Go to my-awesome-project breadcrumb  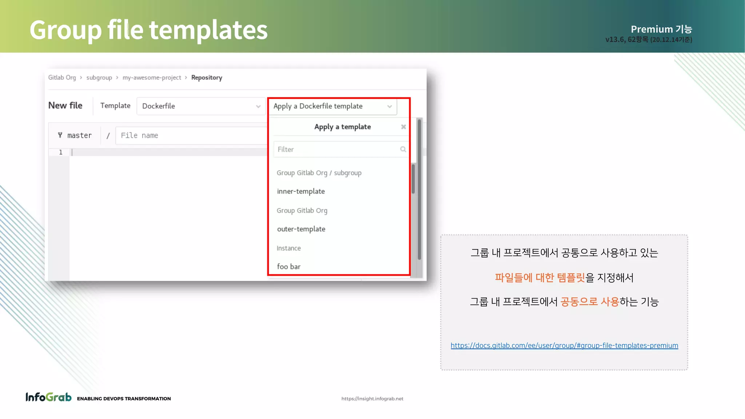[152, 77]
